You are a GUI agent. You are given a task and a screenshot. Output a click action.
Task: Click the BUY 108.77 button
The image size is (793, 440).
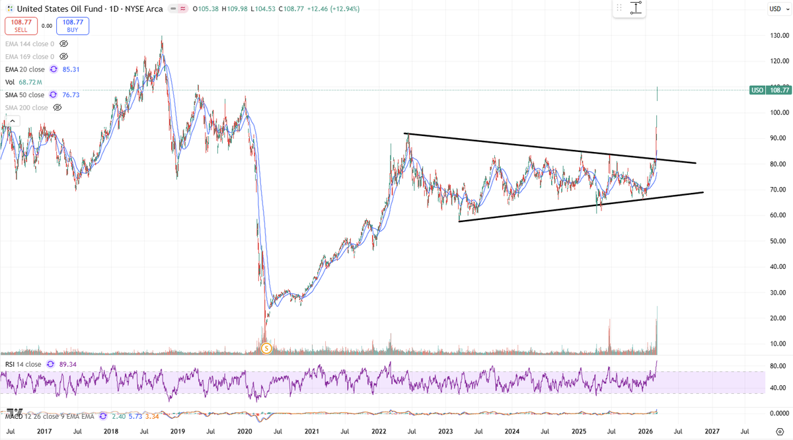pos(73,26)
